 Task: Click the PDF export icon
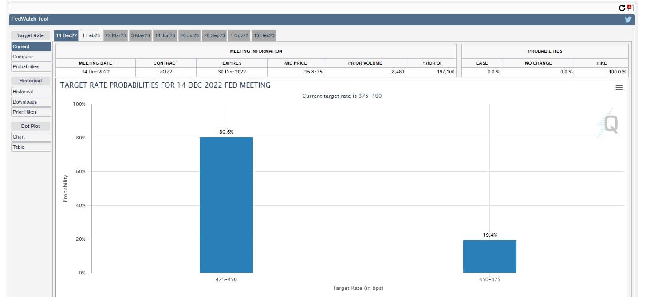coord(630,8)
